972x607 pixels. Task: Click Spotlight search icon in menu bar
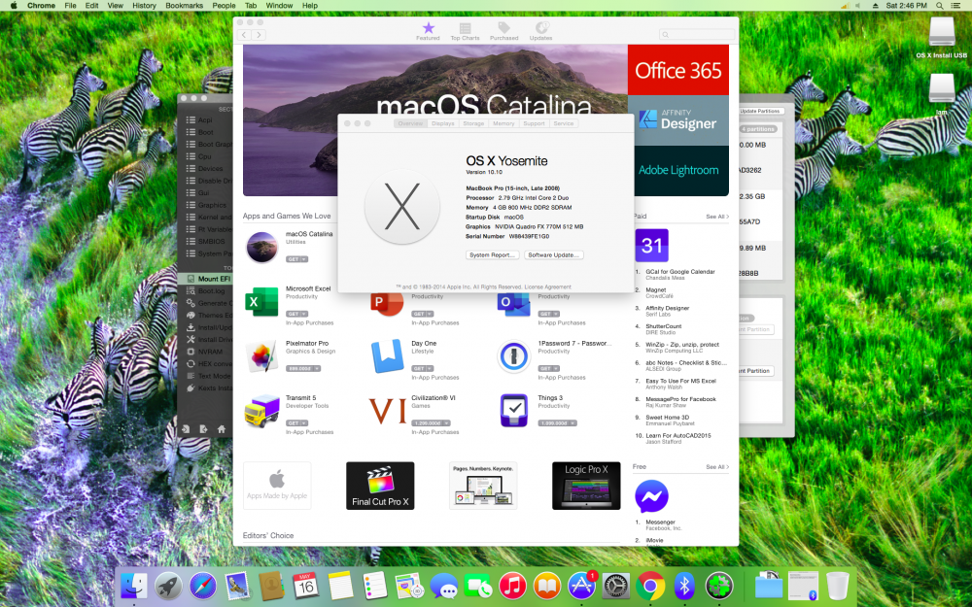click(x=940, y=6)
